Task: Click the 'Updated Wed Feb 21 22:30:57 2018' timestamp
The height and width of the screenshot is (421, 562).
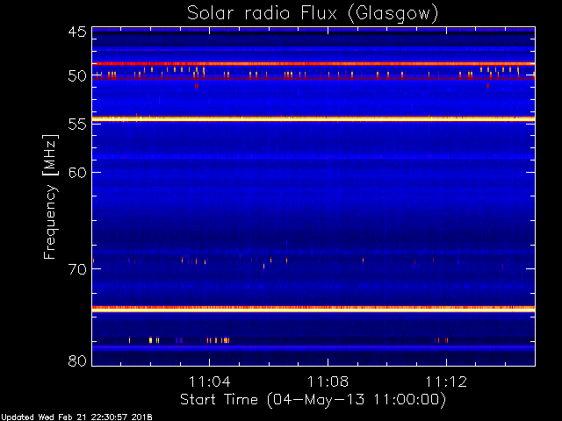Action: tap(76, 417)
